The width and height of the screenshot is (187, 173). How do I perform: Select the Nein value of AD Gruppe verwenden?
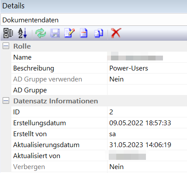pyautogui.click(x=116, y=79)
